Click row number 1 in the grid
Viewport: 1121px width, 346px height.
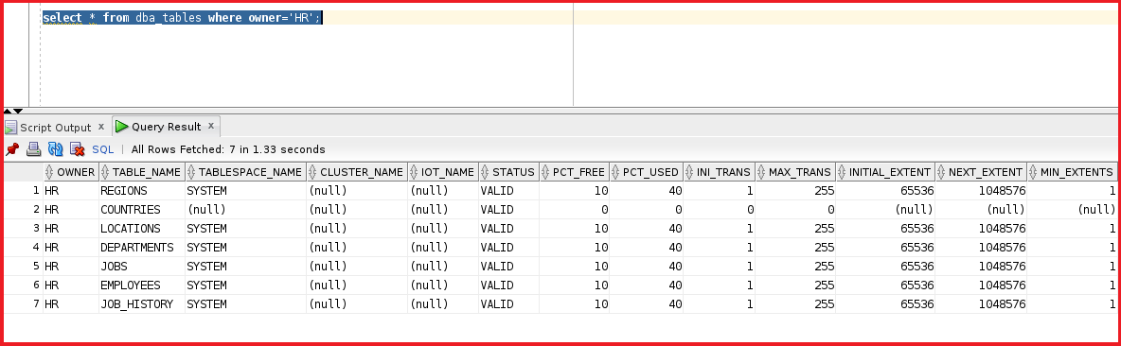click(x=23, y=190)
